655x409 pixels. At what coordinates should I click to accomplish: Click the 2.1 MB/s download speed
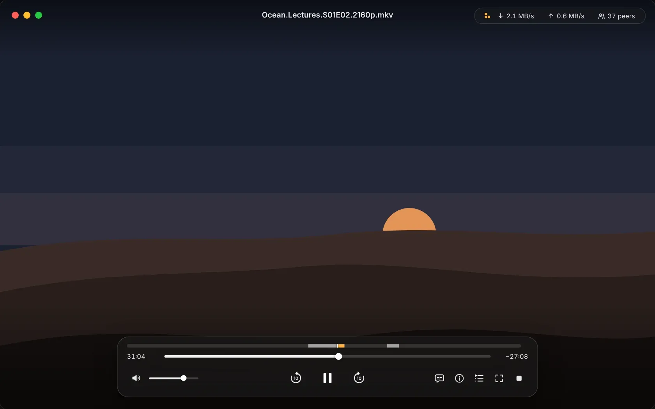516,16
